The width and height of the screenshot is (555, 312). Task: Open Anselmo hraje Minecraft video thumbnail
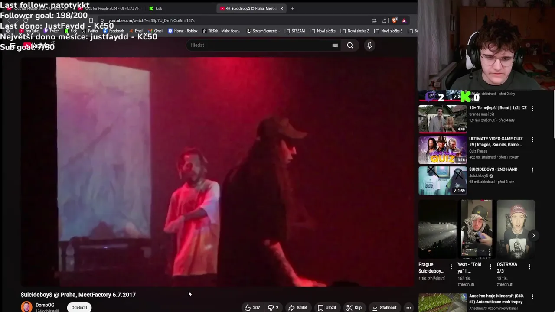[x=442, y=302]
